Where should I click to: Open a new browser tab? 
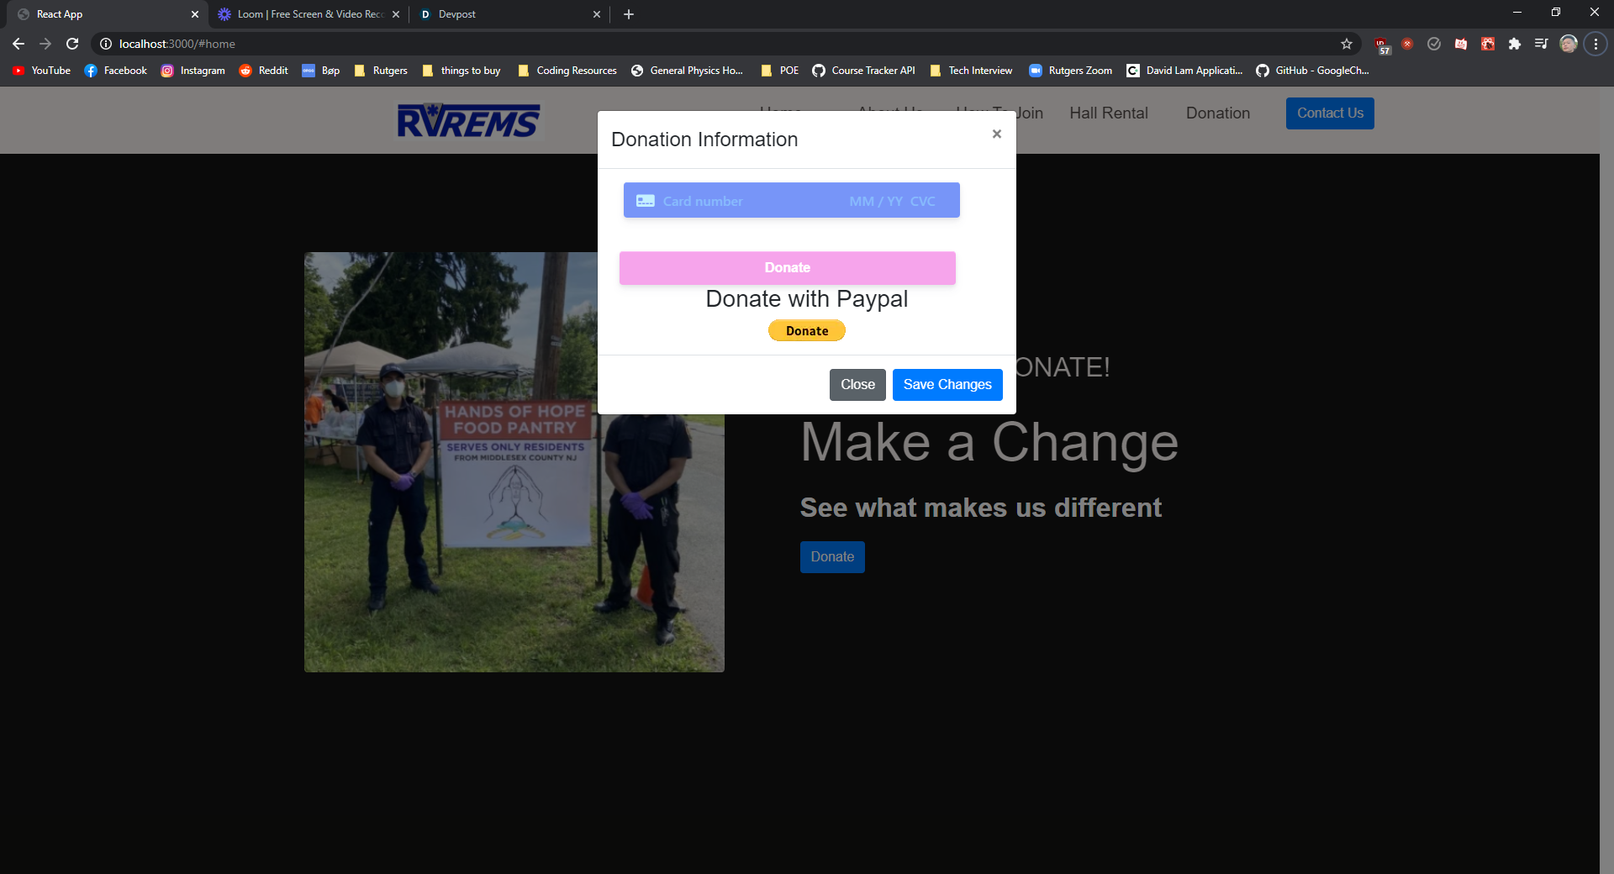click(x=629, y=14)
